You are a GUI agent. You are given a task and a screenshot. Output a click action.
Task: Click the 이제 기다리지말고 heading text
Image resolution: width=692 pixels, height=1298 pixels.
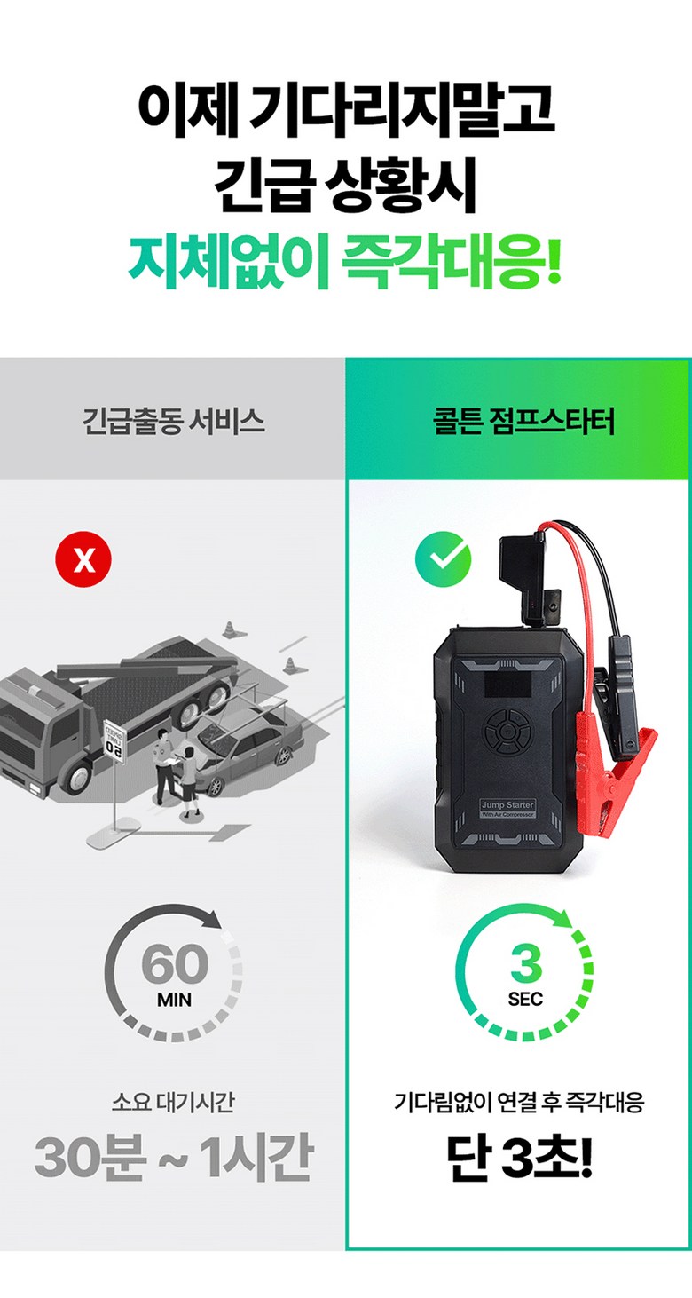[x=346, y=107]
